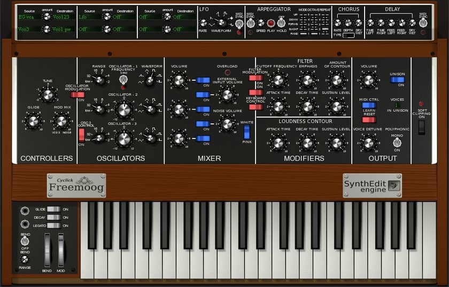
Task: Click the controllers TUNE knob
Action: click(48, 94)
